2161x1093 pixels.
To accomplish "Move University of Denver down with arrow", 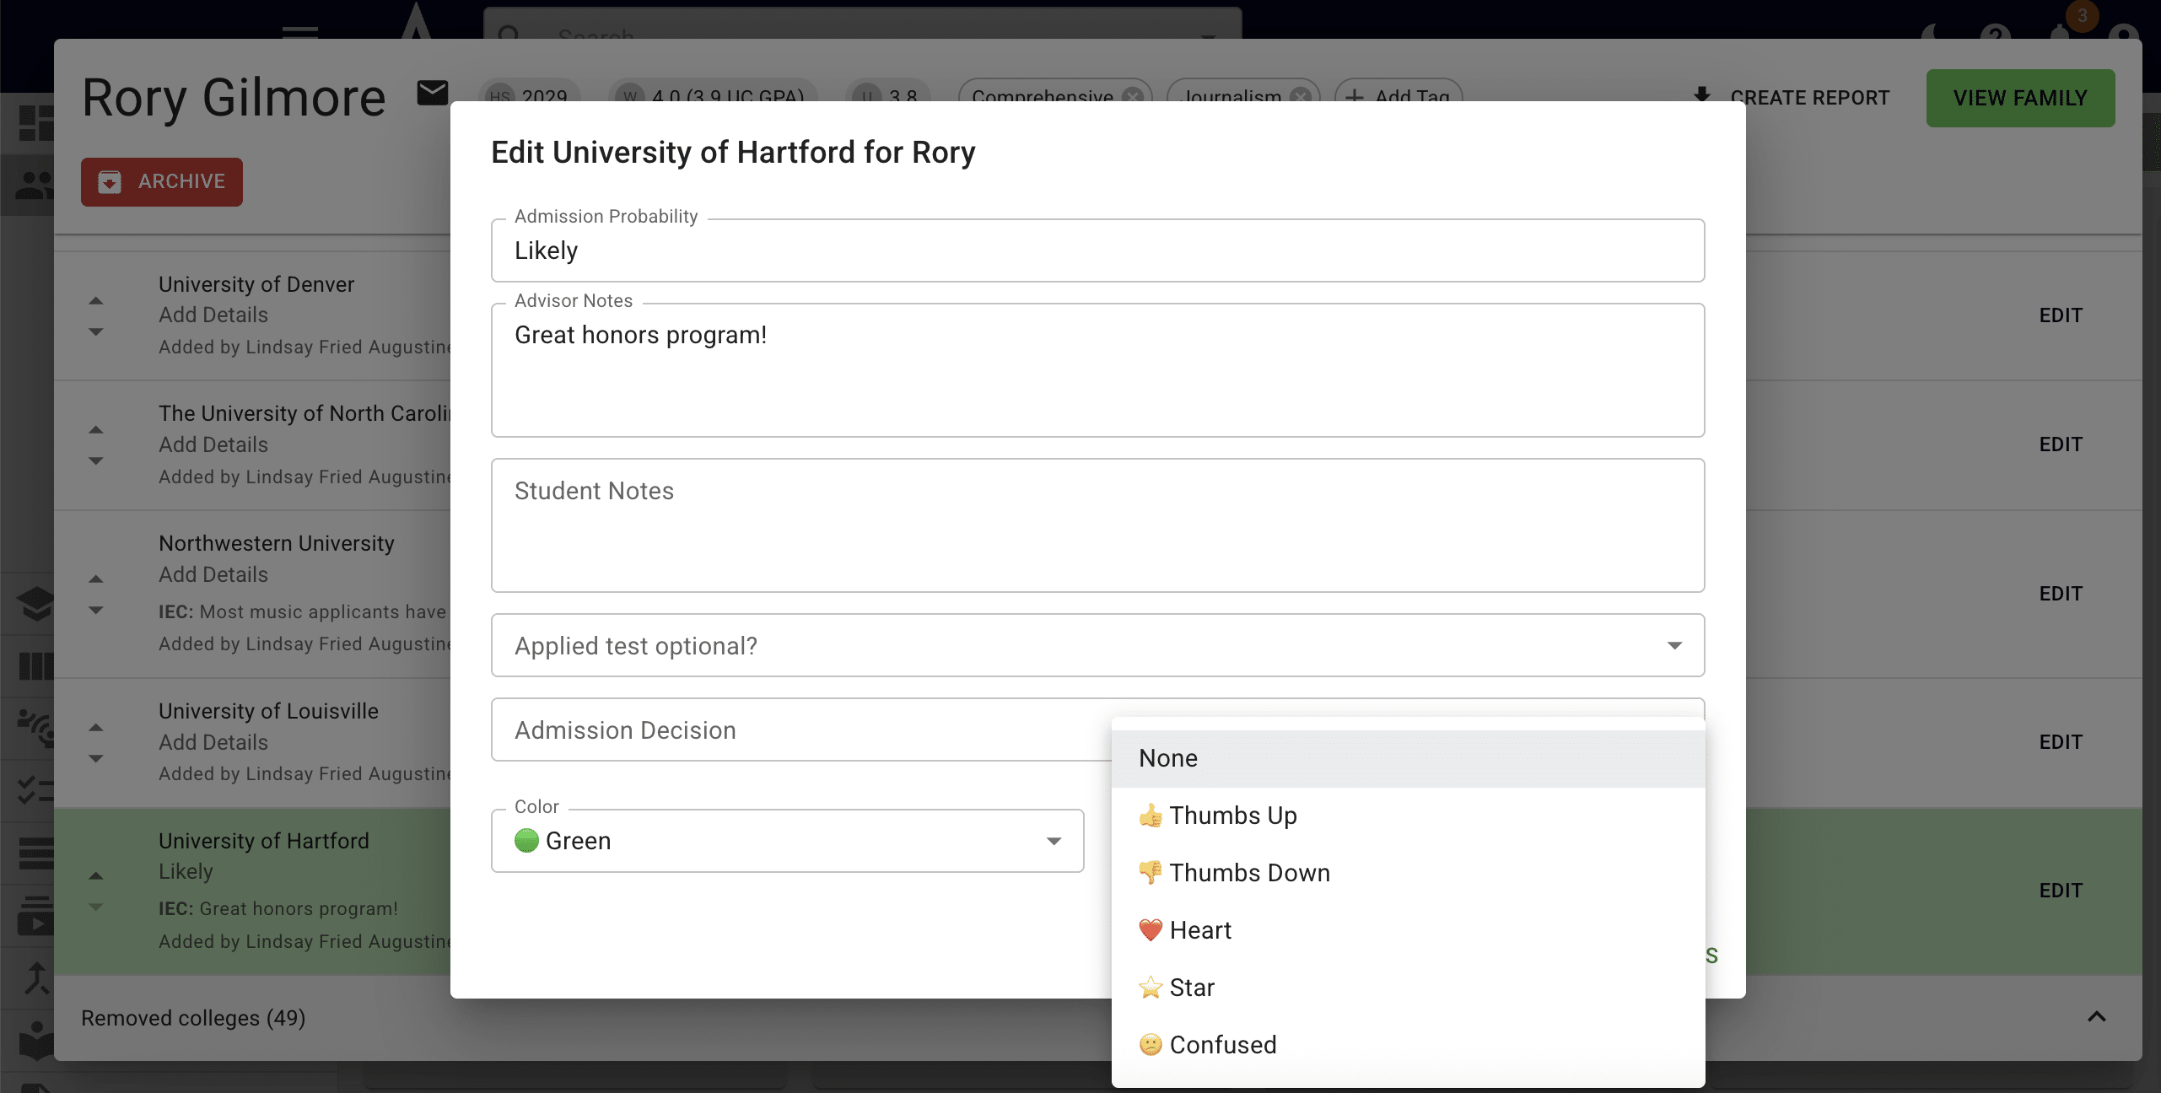I will (96, 331).
